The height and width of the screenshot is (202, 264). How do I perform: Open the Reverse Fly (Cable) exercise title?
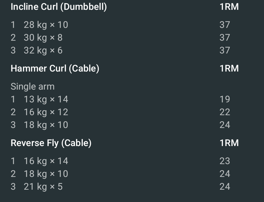pos(51,143)
